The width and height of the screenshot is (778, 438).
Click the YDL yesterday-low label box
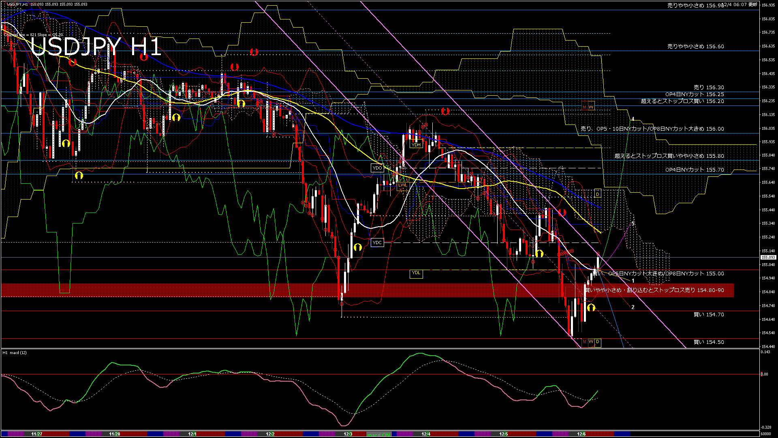[416, 274]
